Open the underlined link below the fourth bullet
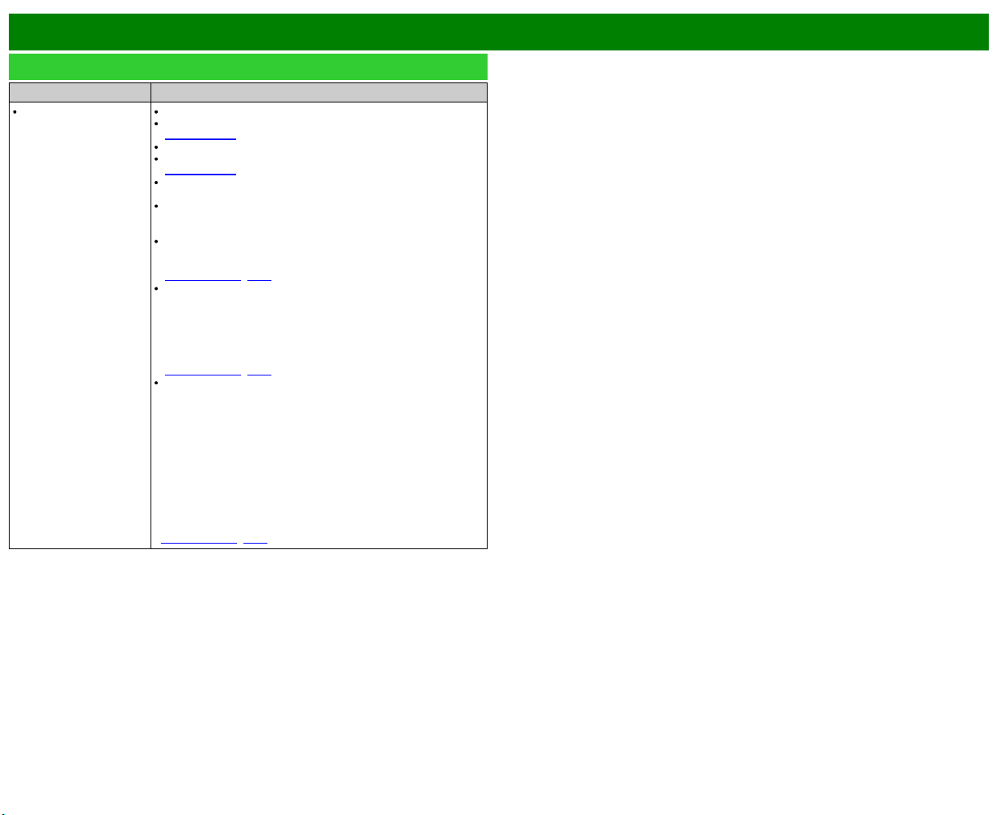Screen dimensions: 1000x815 point(200,171)
